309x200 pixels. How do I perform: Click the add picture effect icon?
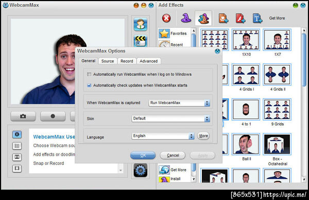point(224,18)
